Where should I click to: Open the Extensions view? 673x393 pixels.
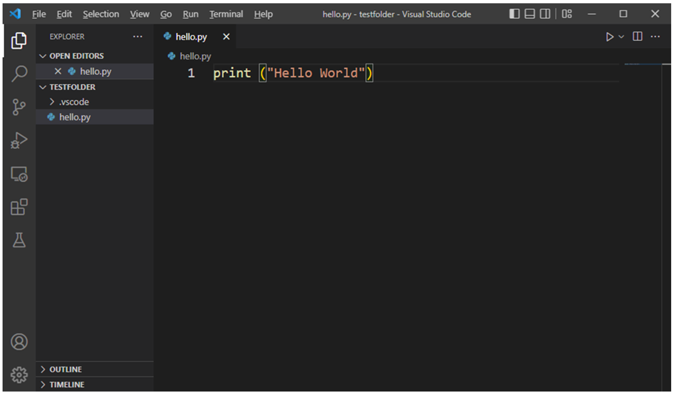coord(19,207)
